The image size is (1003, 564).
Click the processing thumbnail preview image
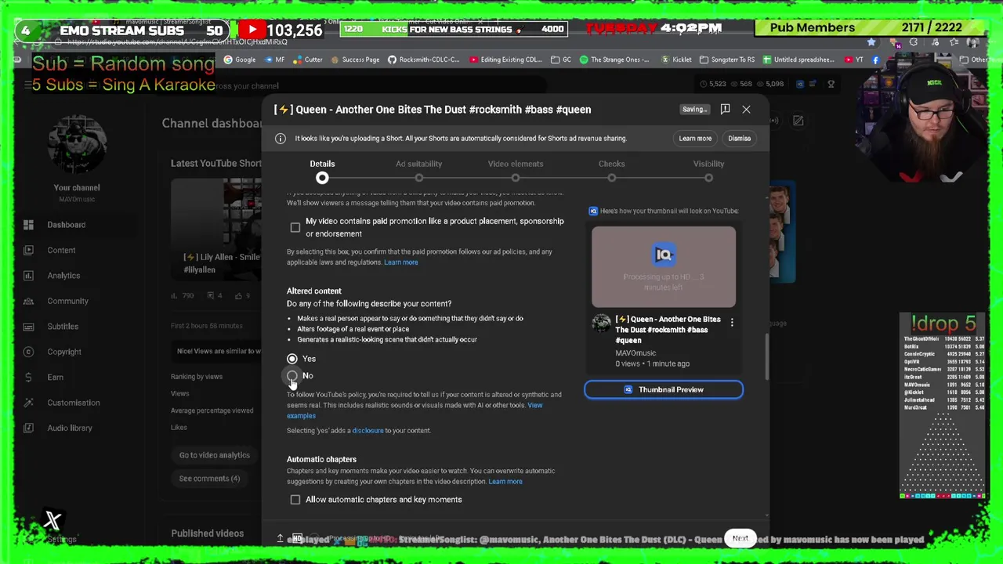click(x=664, y=267)
